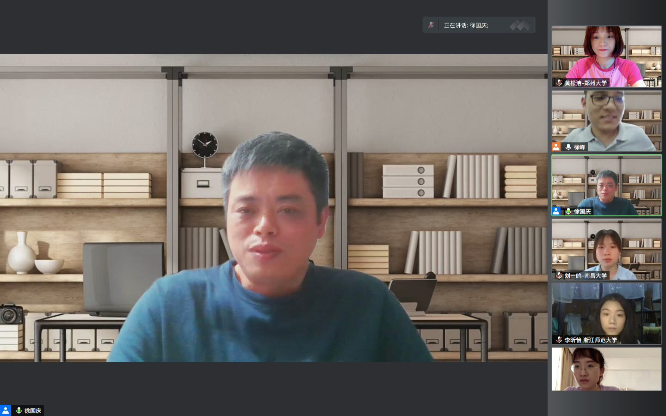The height and width of the screenshot is (416, 666).
Task: Click the orange host person icon for 徐峰
Action: 556,147
